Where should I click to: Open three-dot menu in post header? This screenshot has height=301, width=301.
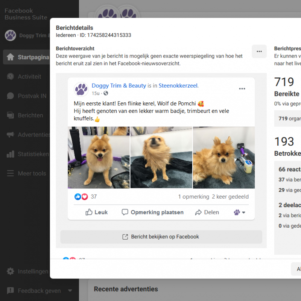[x=242, y=89]
